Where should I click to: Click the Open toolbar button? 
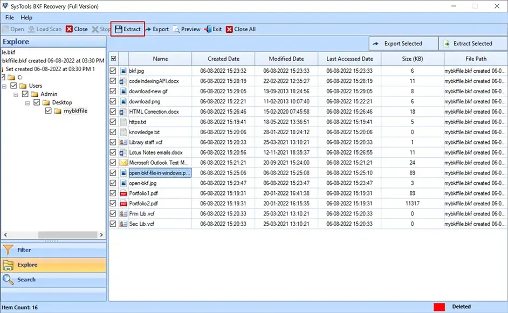click(x=13, y=29)
